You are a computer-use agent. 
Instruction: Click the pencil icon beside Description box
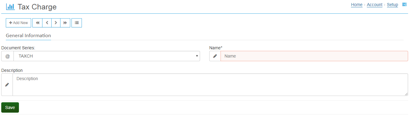[x=7, y=85]
